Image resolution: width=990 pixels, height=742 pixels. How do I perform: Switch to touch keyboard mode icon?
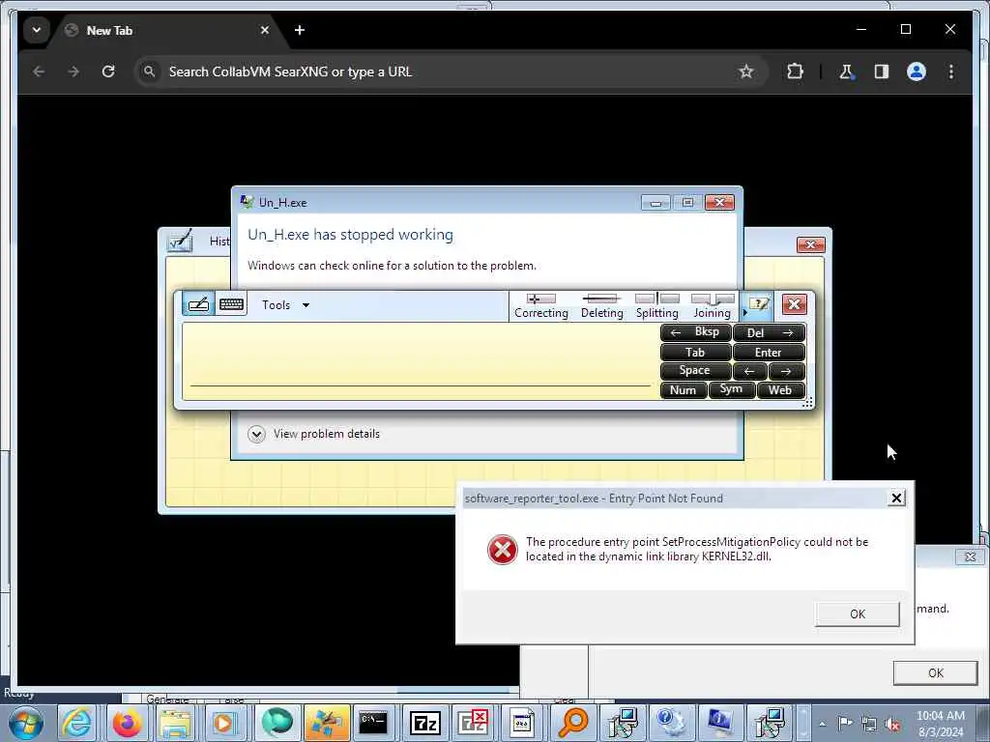click(x=231, y=304)
